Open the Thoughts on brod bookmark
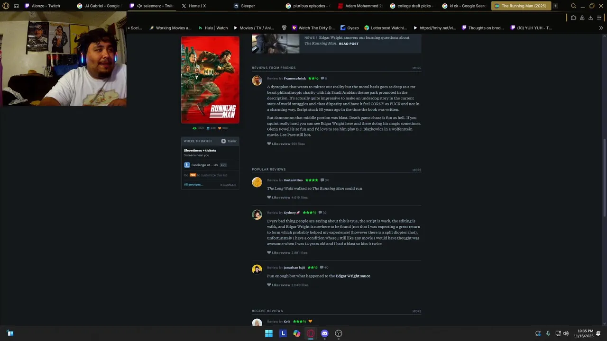Viewport: 607px width, 341px height. (x=483, y=28)
